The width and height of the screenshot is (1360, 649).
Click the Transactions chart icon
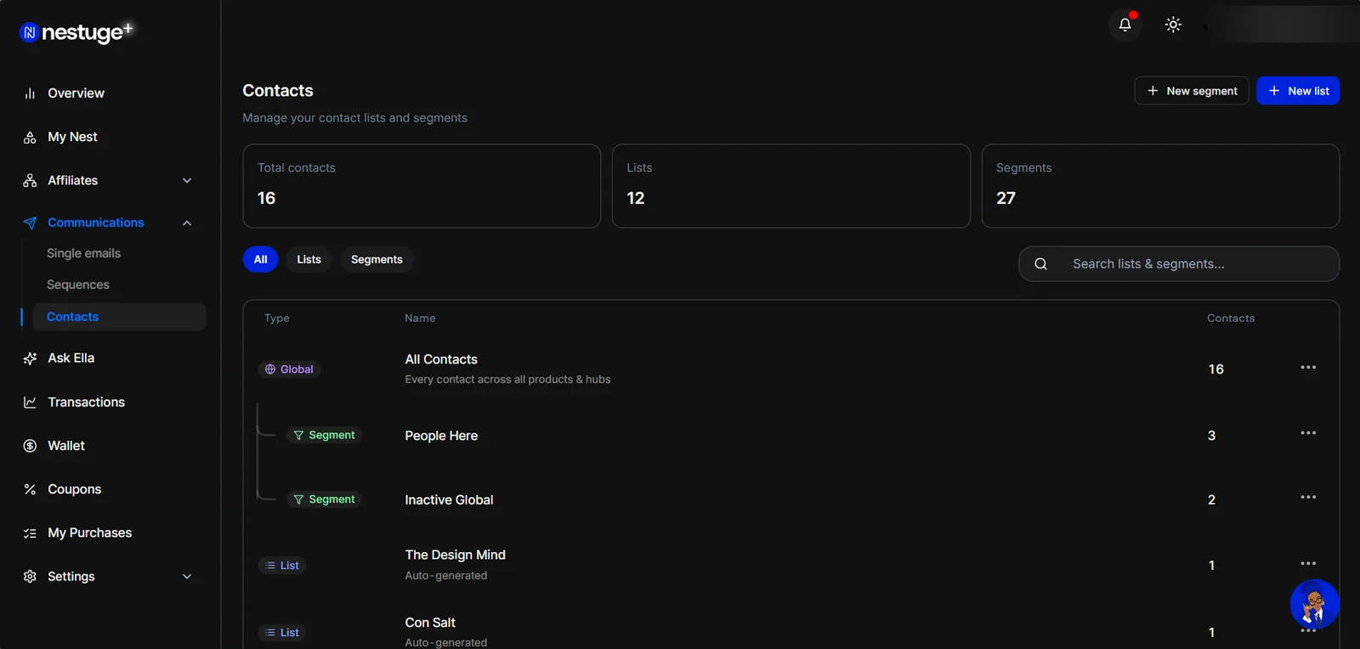click(30, 403)
